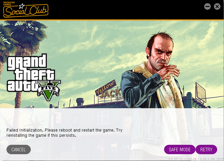Click the orange divider line below header

pyautogui.click(x=112, y=20)
